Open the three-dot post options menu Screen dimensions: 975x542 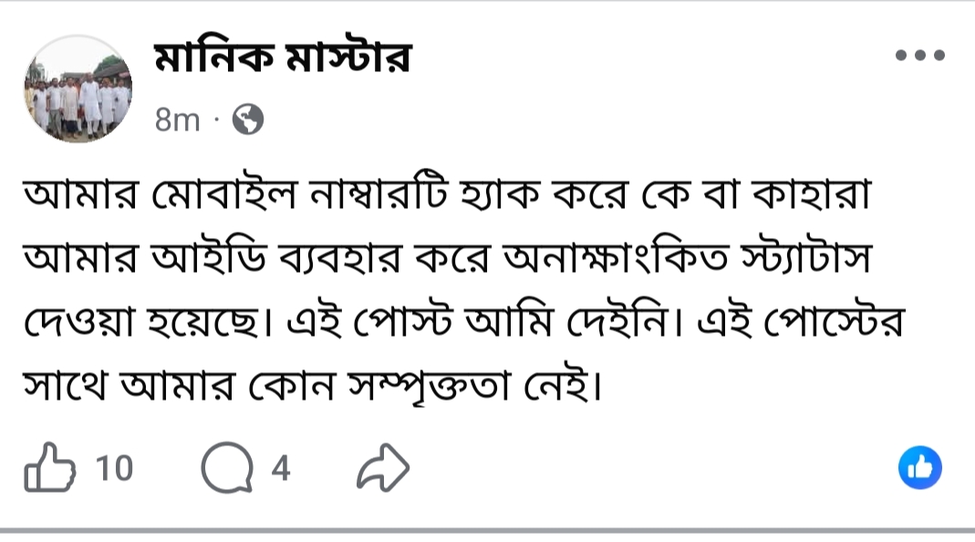point(919,57)
